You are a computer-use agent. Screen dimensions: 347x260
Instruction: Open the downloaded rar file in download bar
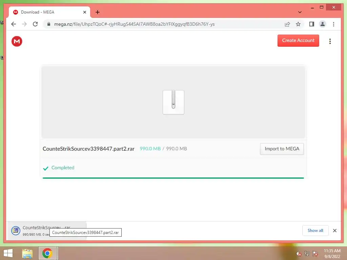pos(46,231)
